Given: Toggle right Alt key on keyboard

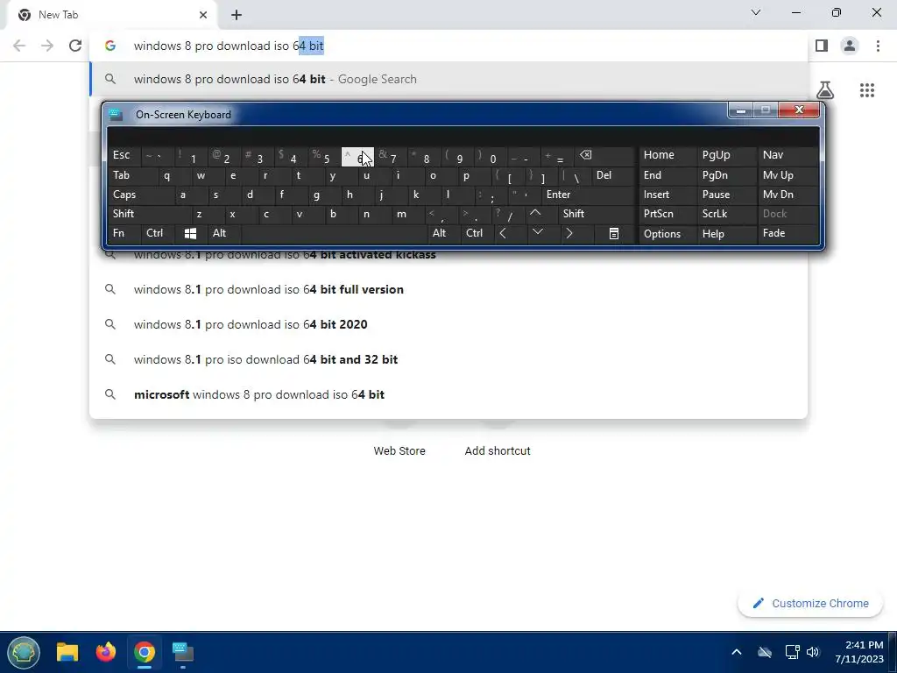Looking at the screenshot, I should click(x=443, y=233).
